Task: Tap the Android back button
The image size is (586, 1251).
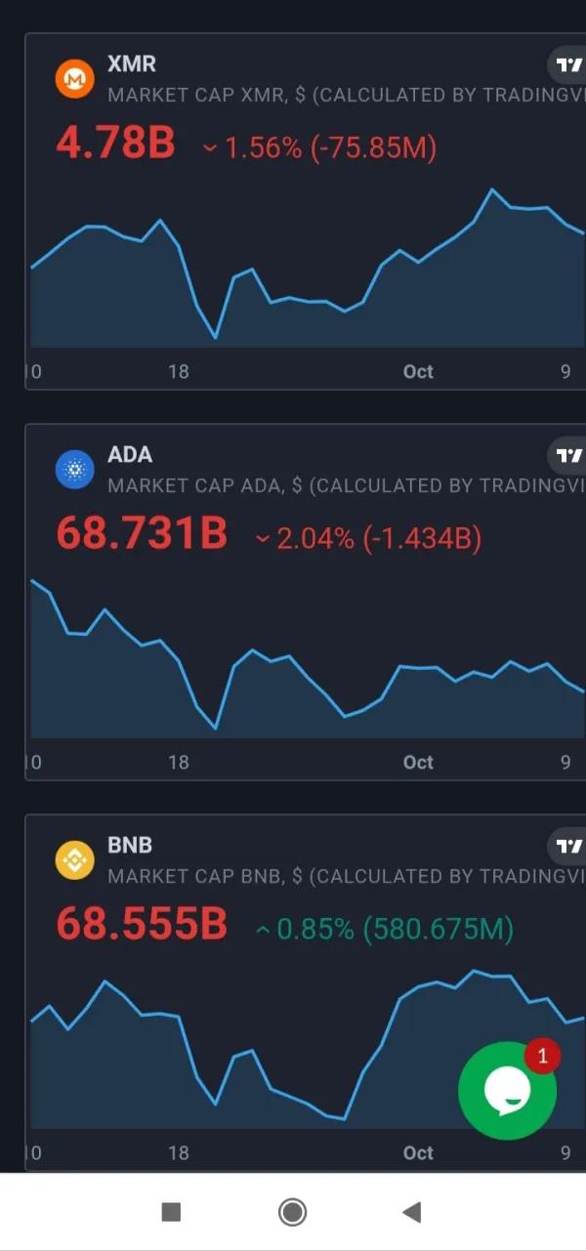Action: [x=411, y=1212]
